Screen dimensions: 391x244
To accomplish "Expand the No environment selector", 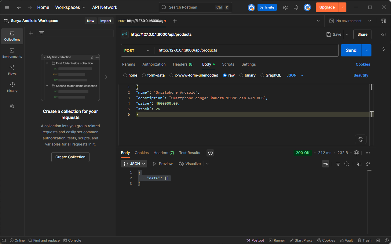I will [350, 21].
